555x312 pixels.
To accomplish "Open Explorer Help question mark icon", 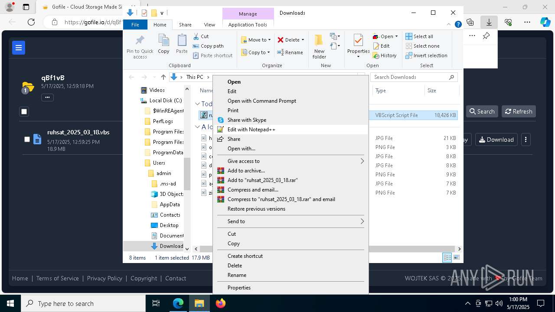I will tap(458, 25).
